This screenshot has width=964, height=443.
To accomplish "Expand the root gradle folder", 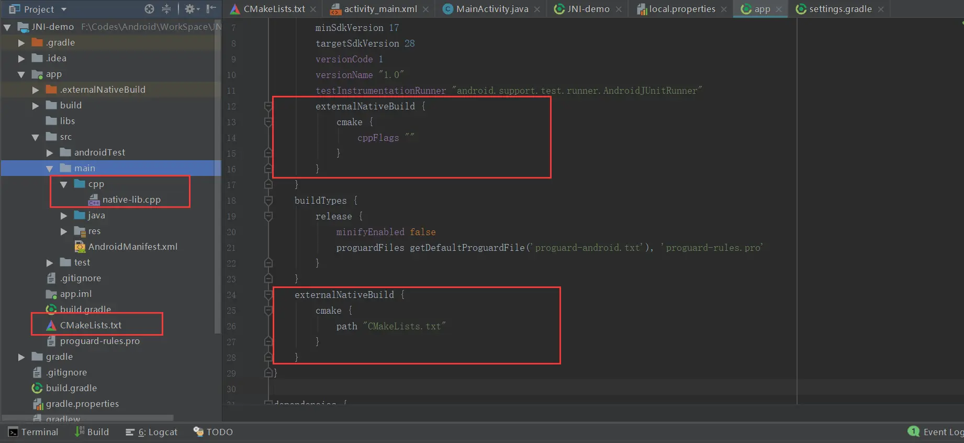I will (x=21, y=357).
